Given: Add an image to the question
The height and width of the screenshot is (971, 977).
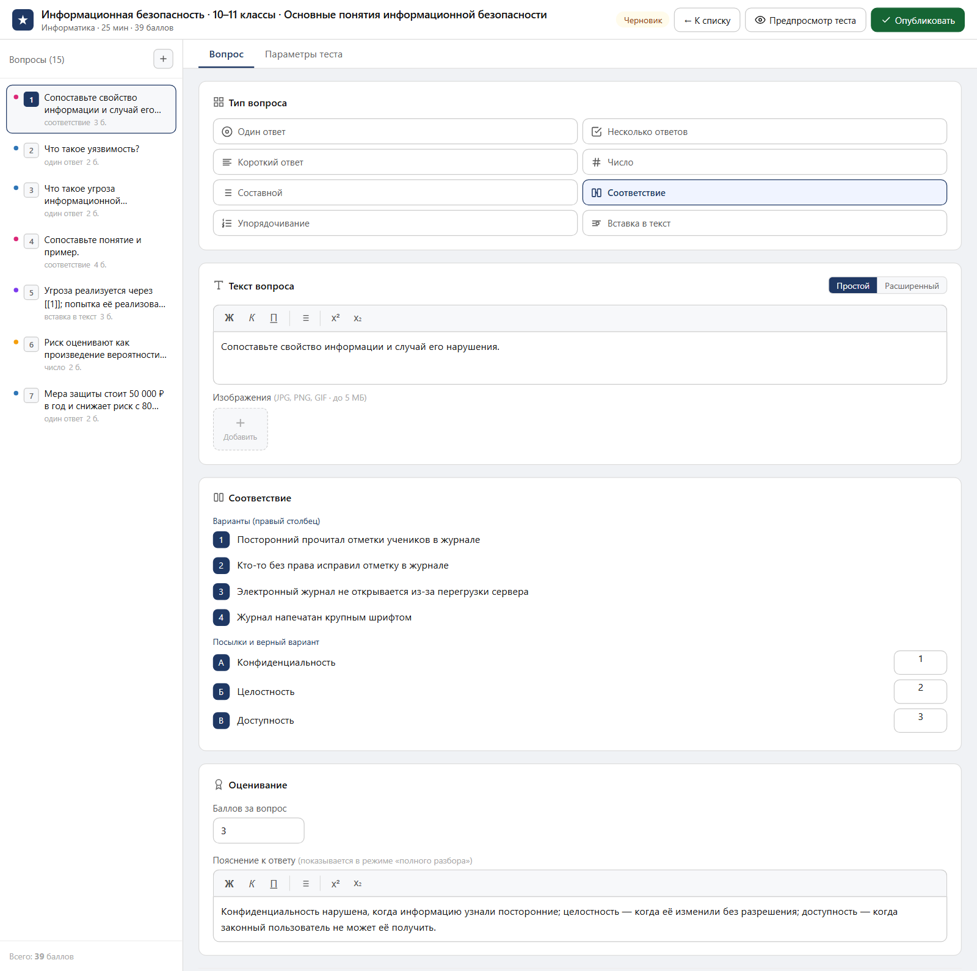Looking at the screenshot, I should [x=241, y=429].
